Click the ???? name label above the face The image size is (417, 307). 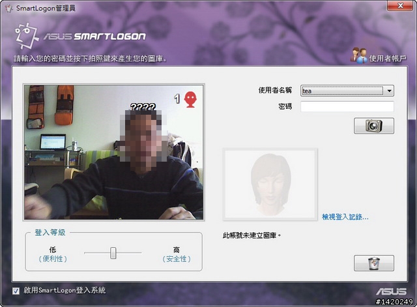pos(143,107)
